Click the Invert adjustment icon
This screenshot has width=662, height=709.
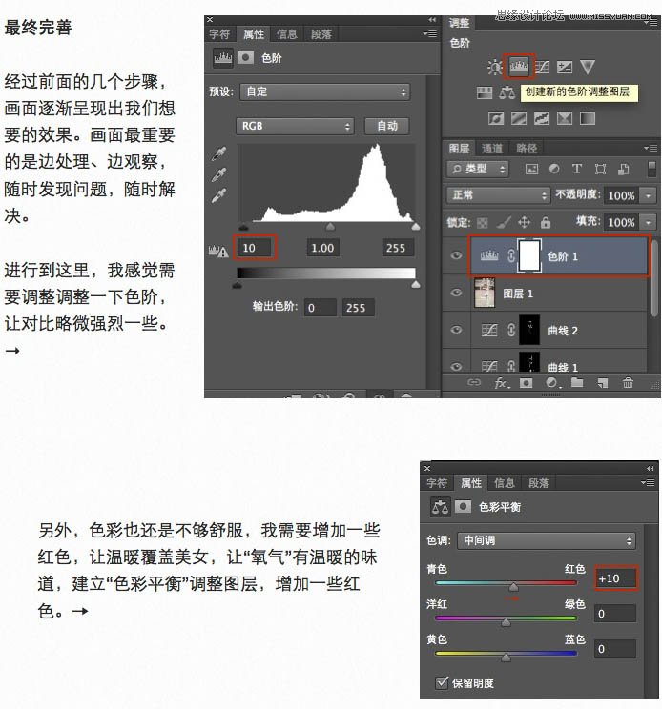pos(496,119)
